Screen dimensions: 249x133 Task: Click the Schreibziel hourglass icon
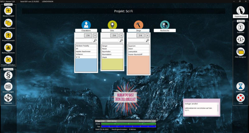tap(241, 86)
